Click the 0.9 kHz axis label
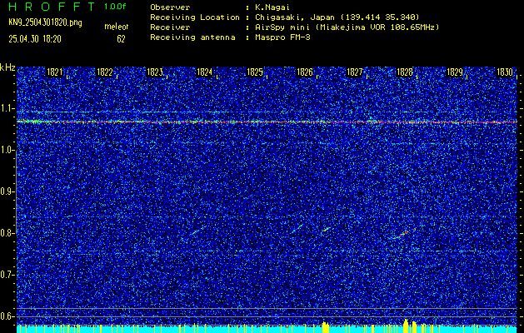Viewport: 524px width, 333px height. [7, 191]
